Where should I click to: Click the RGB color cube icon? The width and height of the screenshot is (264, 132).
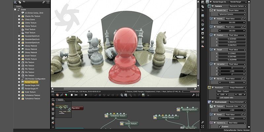(66, 95)
